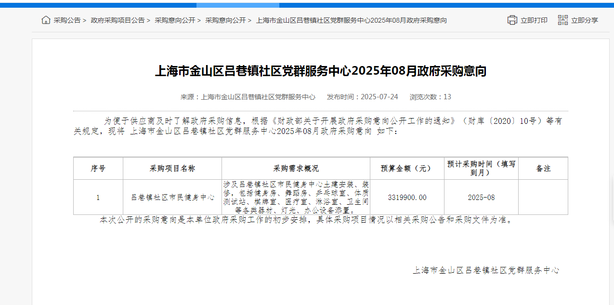The height and width of the screenshot is (305, 614).
Task: Click the procurement requirement description cell
Action: (296, 198)
